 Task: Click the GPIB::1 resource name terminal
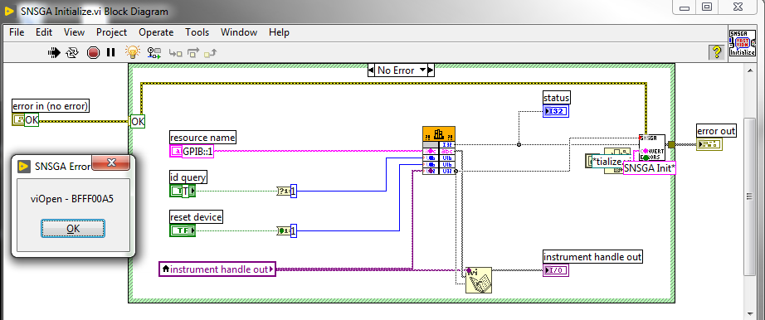pos(192,151)
